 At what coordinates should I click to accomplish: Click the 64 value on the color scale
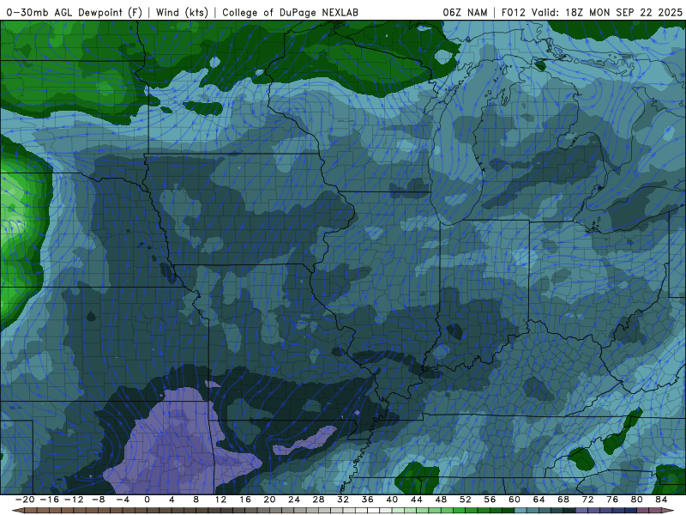coord(539,500)
